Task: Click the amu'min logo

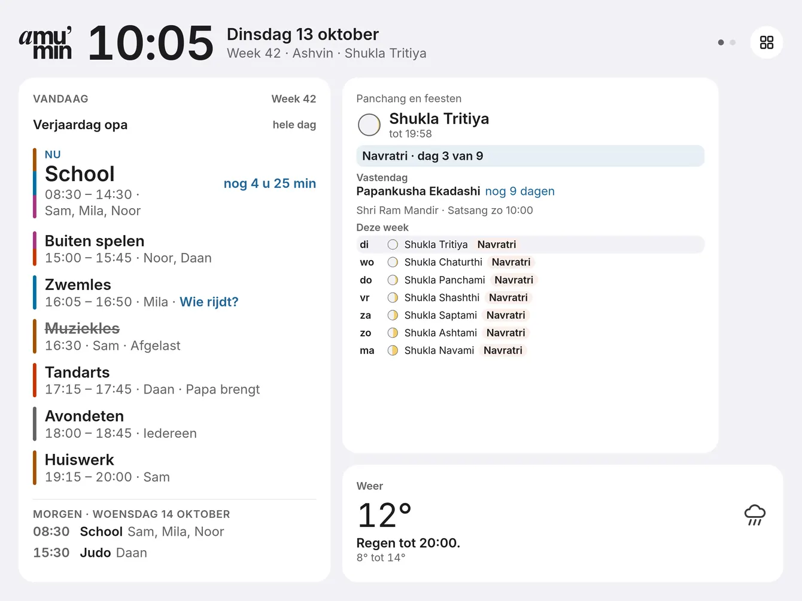Action: (45, 42)
